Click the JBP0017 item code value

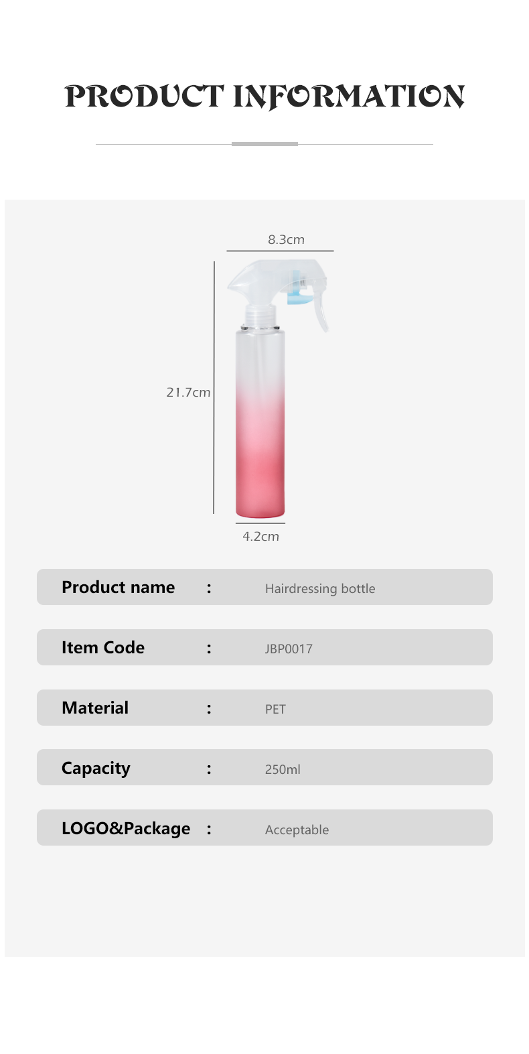(x=289, y=649)
